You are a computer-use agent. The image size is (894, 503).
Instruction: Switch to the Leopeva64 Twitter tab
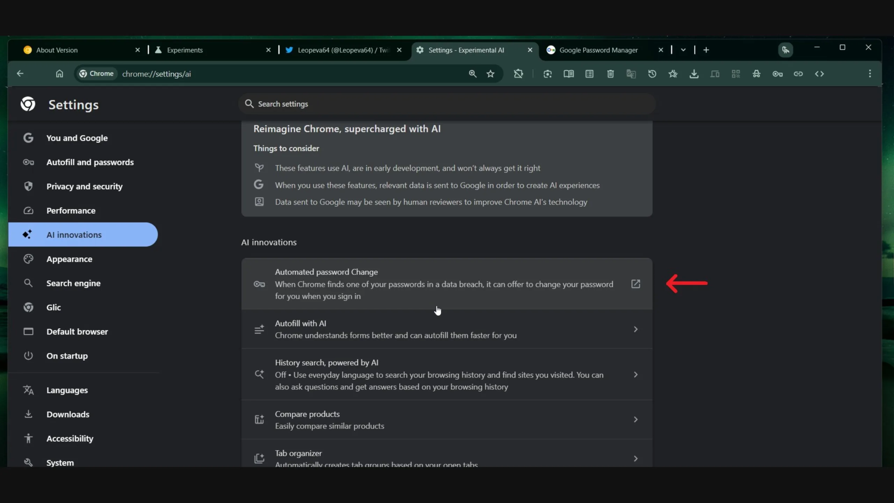pos(344,50)
